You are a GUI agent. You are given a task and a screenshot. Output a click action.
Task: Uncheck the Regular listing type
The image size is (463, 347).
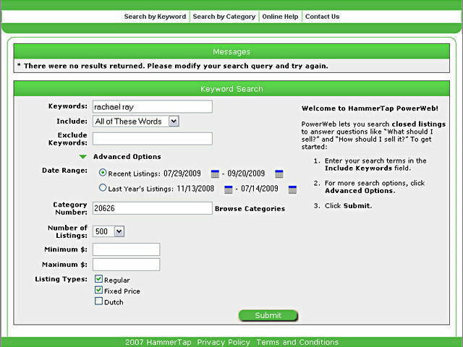coord(99,279)
